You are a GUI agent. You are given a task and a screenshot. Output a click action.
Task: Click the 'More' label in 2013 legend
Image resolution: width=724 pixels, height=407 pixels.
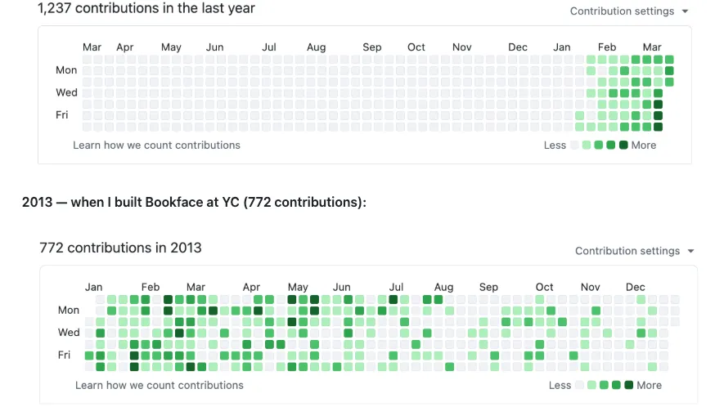(649, 385)
